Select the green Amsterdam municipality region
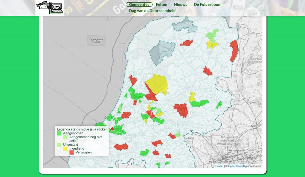Image resolution: width=305 pixels, height=177 pixels. click(x=138, y=96)
